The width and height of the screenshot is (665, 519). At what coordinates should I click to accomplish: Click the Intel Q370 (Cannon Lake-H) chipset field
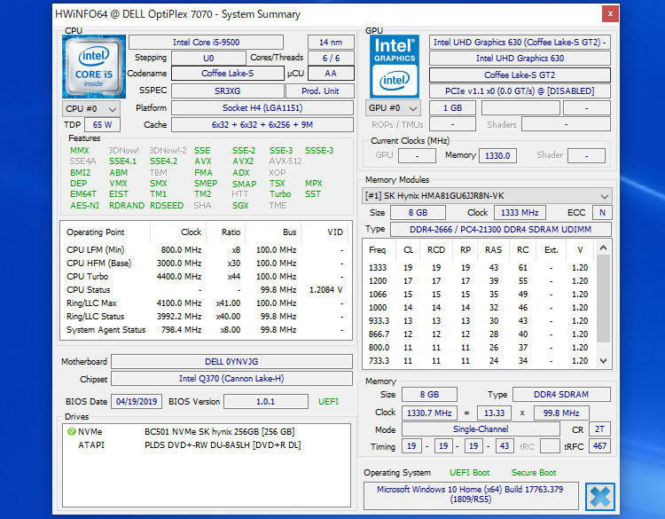tap(231, 379)
